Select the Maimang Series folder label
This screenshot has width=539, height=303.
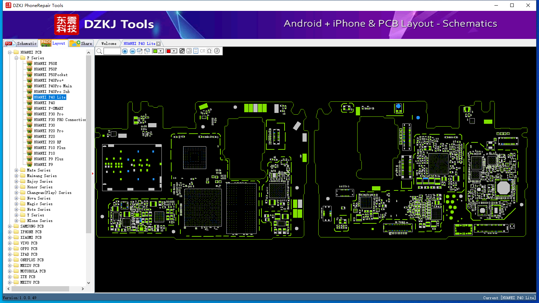coord(42,176)
